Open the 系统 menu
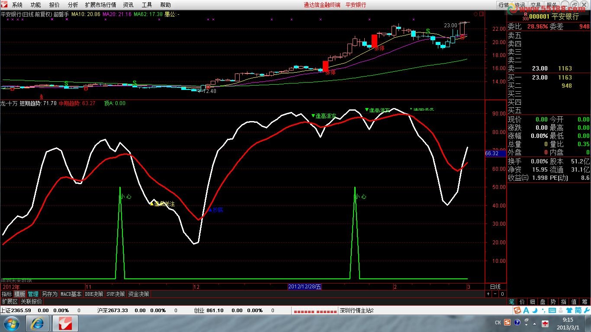The image size is (591, 332). (x=17, y=5)
